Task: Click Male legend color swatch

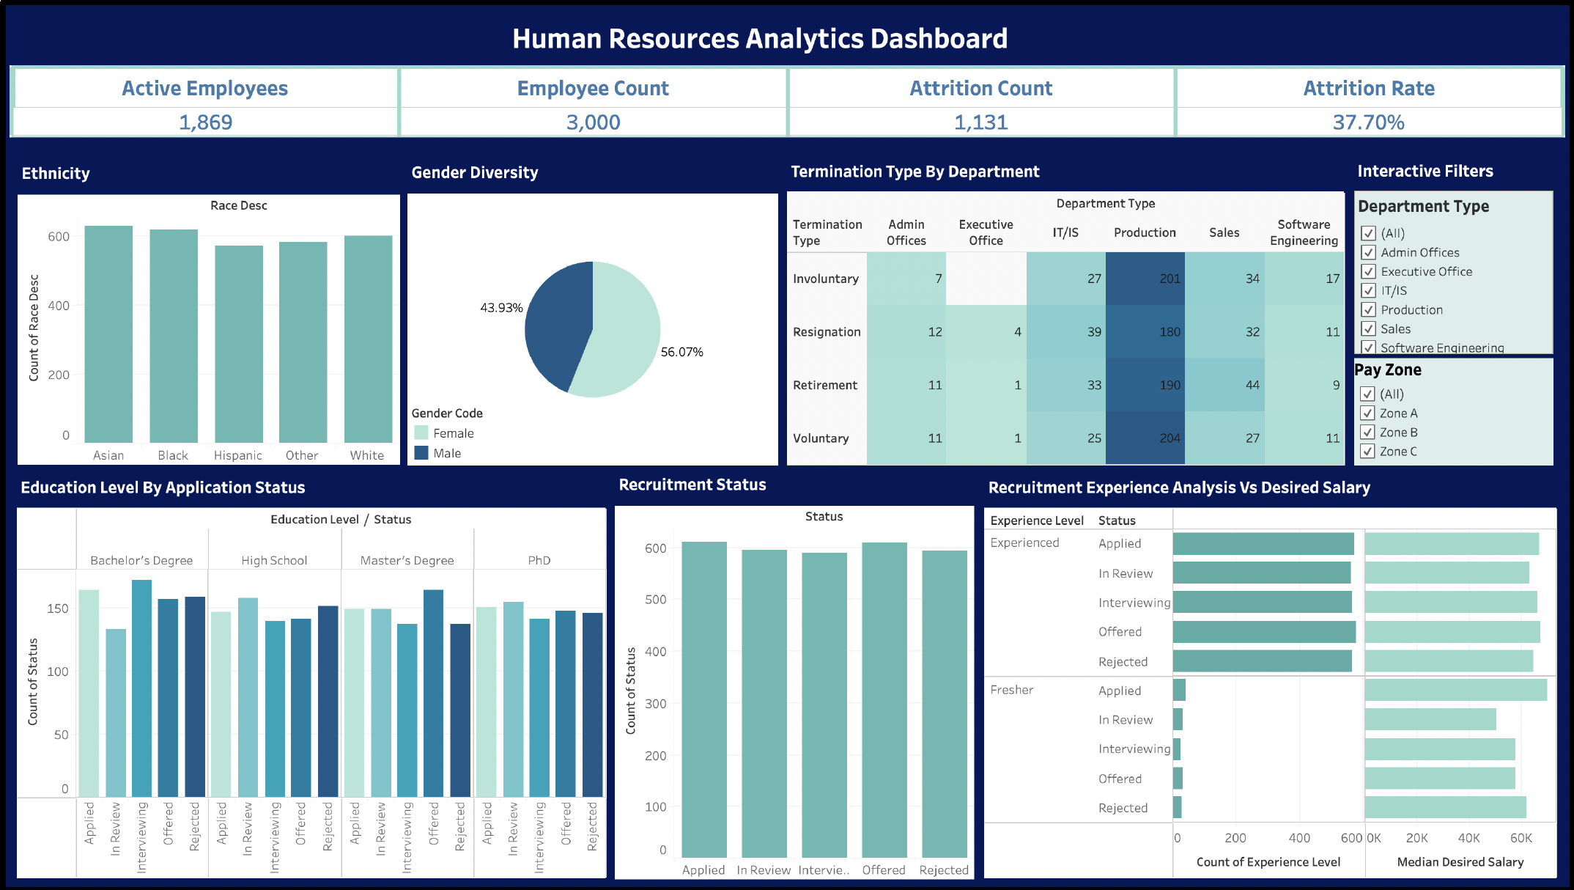Action: [x=421, y=452]
